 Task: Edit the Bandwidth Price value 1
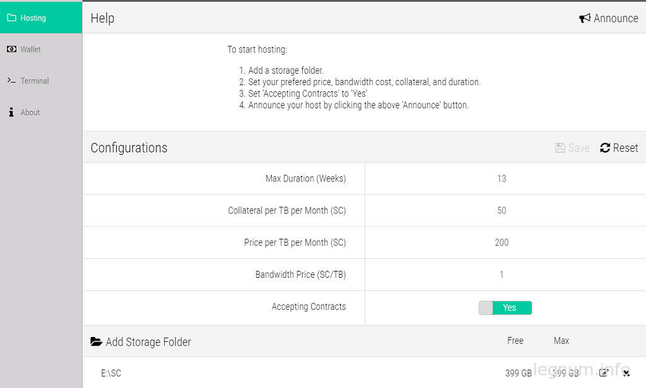(x=502, y=275)
